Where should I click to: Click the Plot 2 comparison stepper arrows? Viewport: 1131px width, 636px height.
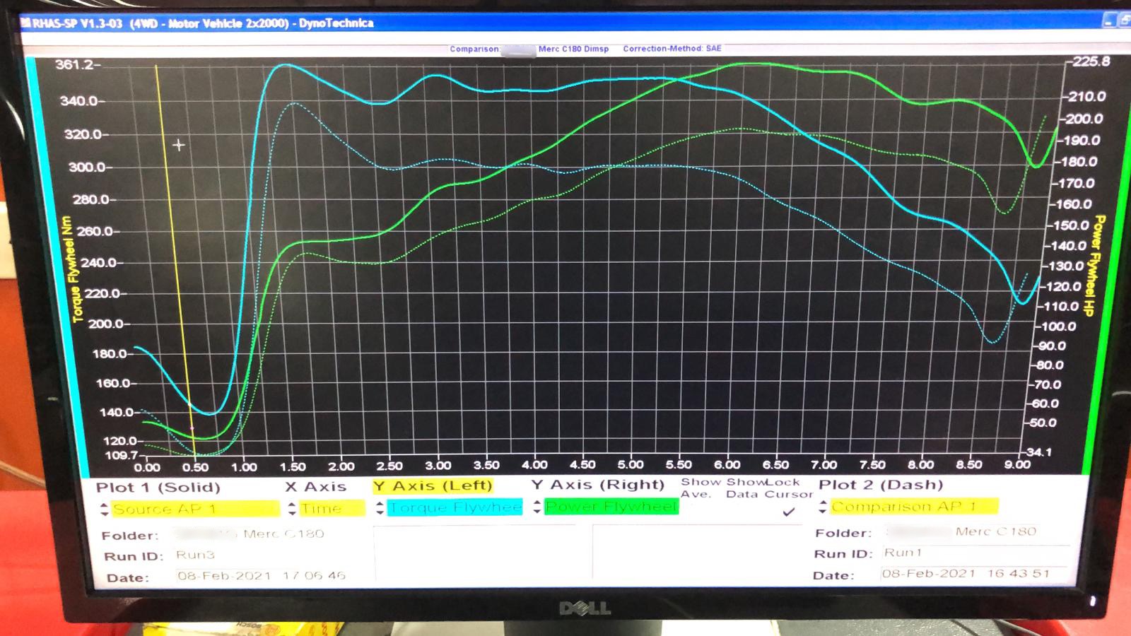[823, 507]
